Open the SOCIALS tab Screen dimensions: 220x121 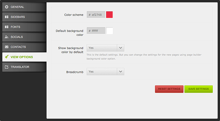pos(24,37)
